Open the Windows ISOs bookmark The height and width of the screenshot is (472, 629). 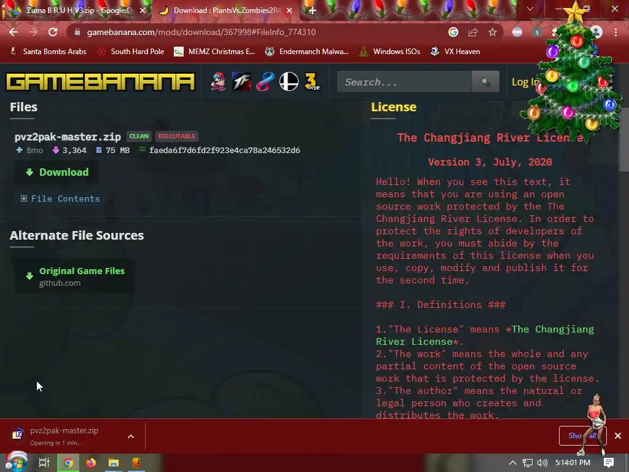tap(390, 52)
